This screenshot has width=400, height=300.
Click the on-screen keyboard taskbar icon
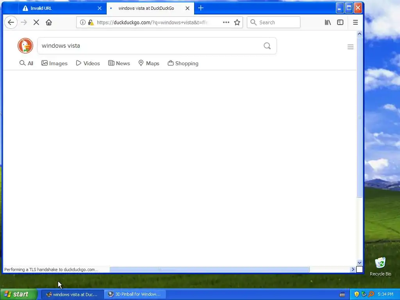point(342,295)
